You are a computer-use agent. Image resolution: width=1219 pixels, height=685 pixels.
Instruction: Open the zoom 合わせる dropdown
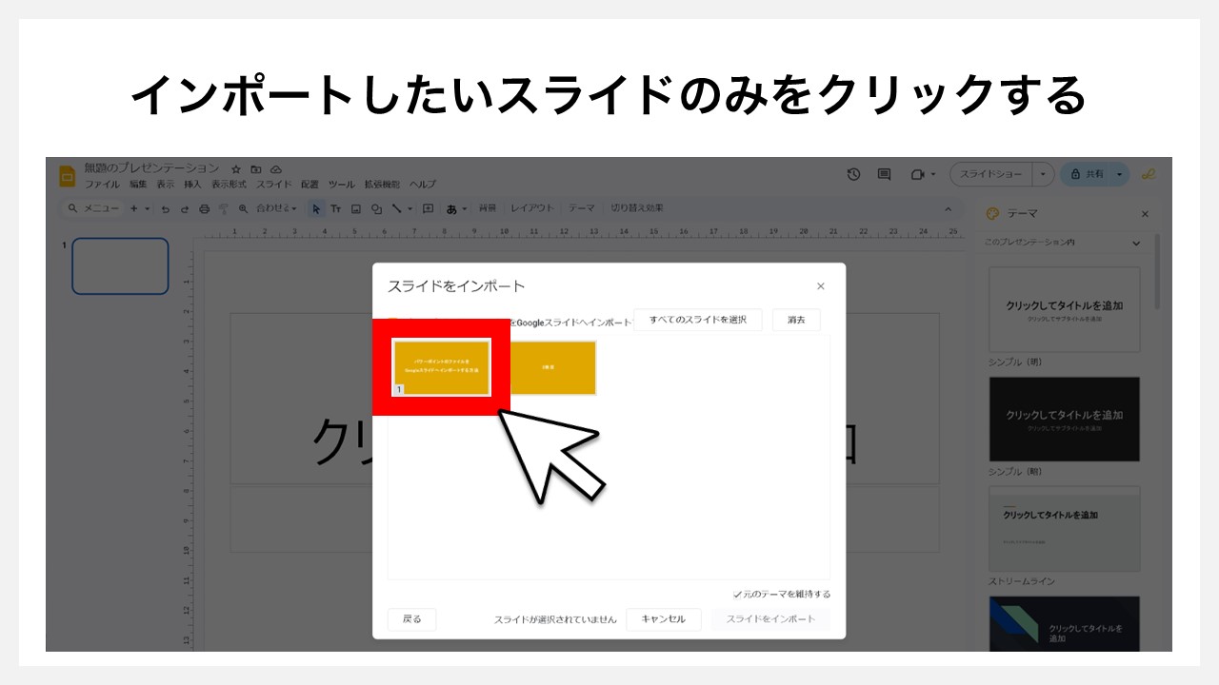[276, 208]
